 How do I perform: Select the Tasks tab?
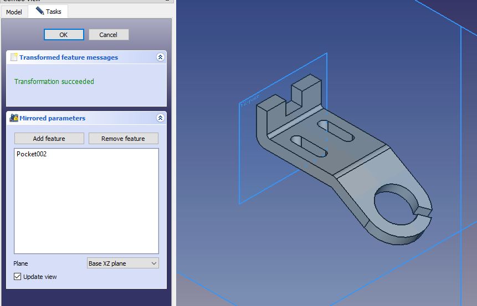pyautogui.click(x=48, y=12)
